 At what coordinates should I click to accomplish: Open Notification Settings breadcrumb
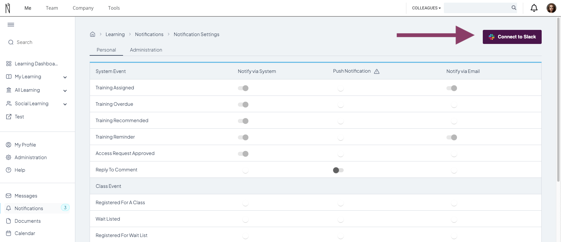pyautogui.click(x=197, y=34)
